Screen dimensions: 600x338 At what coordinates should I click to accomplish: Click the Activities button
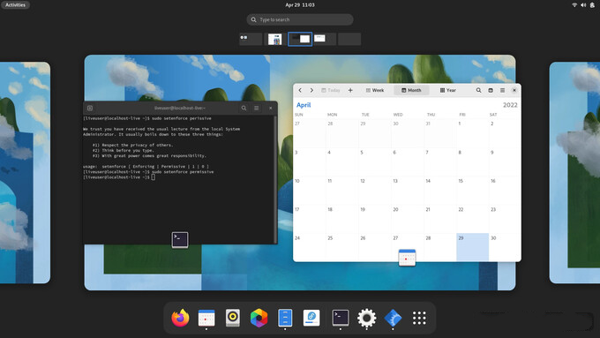pos(15,5)
